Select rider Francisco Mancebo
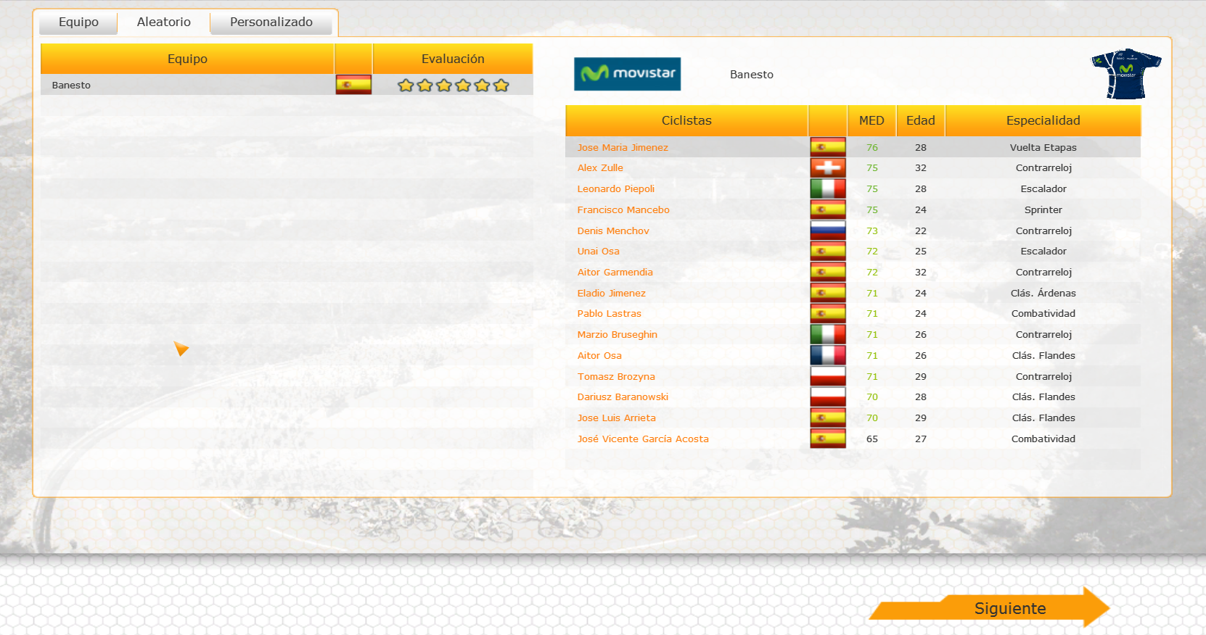The width and height of the screenshot is (1206, 635). pyautogui.click(x=623, y=209)
